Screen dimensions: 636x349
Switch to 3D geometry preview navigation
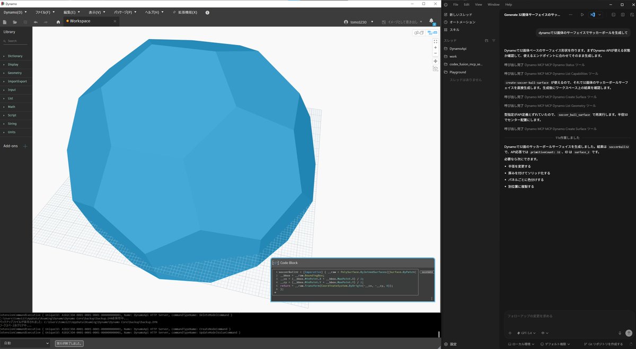click(x=419, y=33)
